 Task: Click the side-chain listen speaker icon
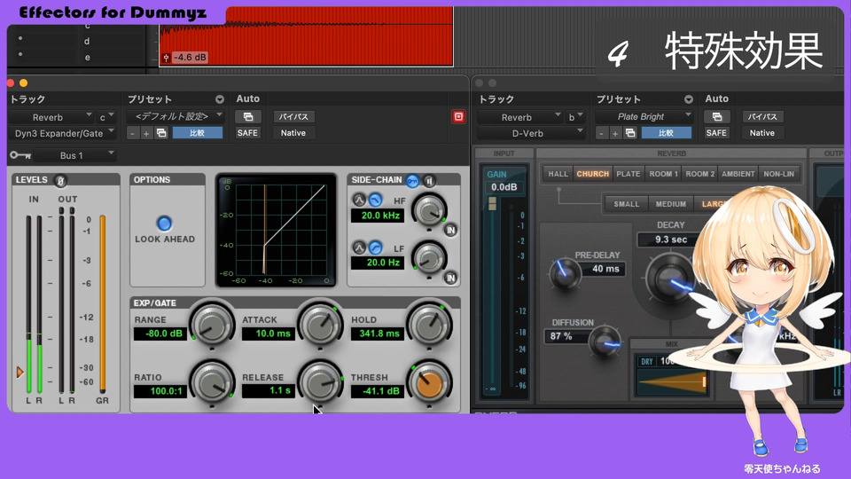[x=429, y=181]
